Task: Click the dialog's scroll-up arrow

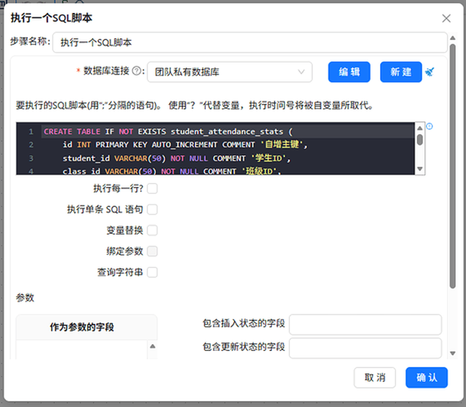Action: click(x=453, y=38)
